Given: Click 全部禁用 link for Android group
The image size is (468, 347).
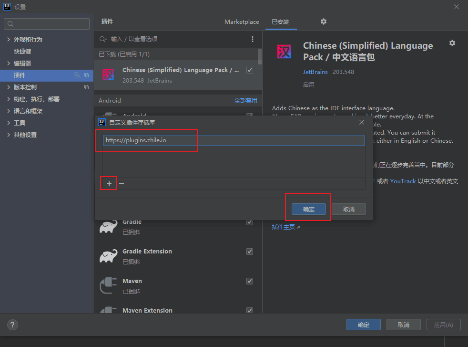Looking at the screenshot, I should tap(245, 100).
